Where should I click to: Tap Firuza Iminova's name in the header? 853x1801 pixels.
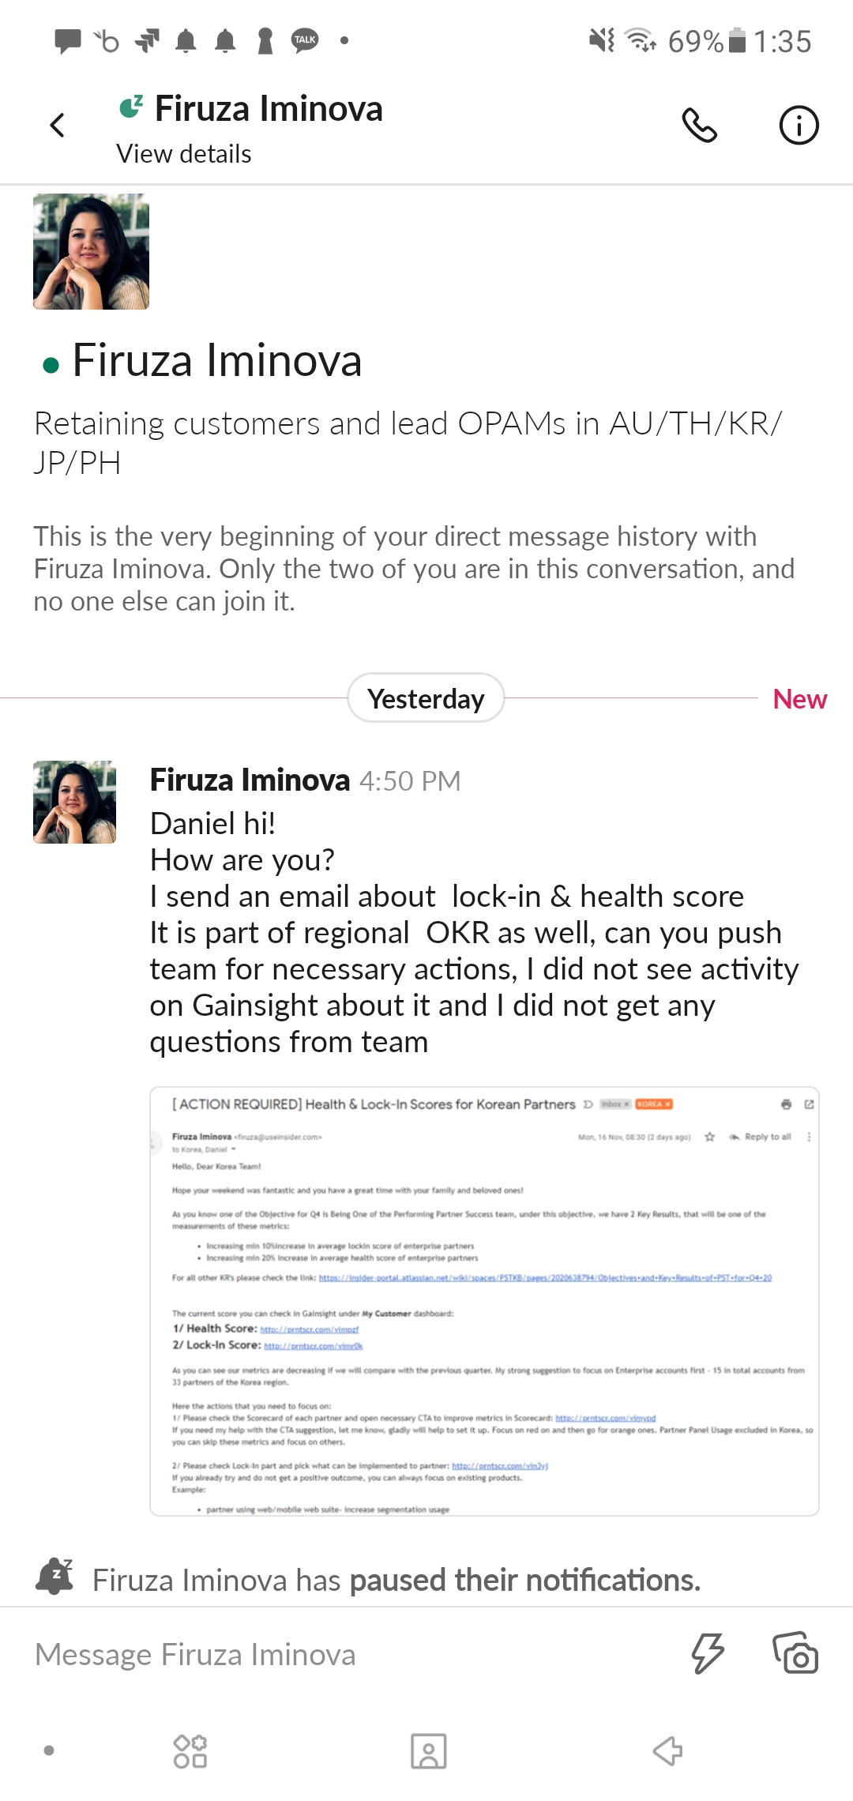click(x=268, y=109)
